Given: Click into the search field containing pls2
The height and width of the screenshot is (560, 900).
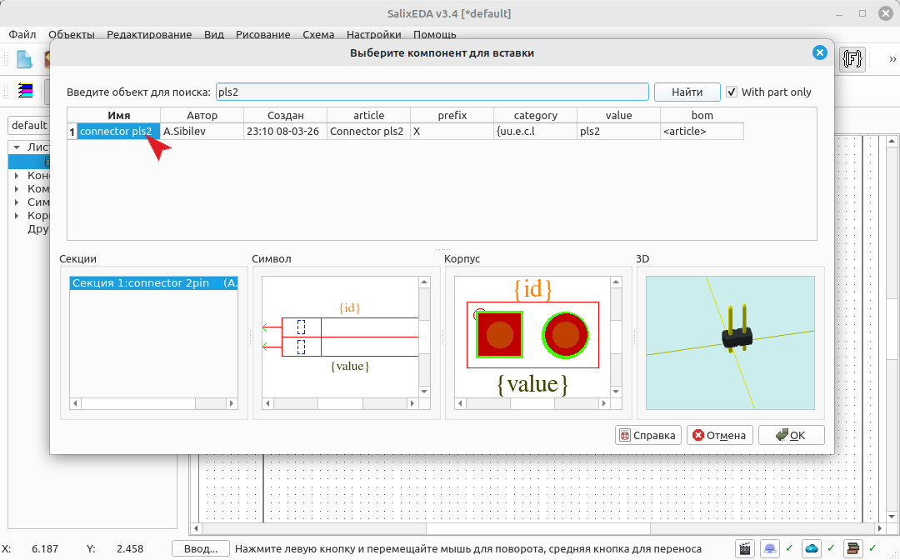Looking at the screenshot, I should 432,92.
